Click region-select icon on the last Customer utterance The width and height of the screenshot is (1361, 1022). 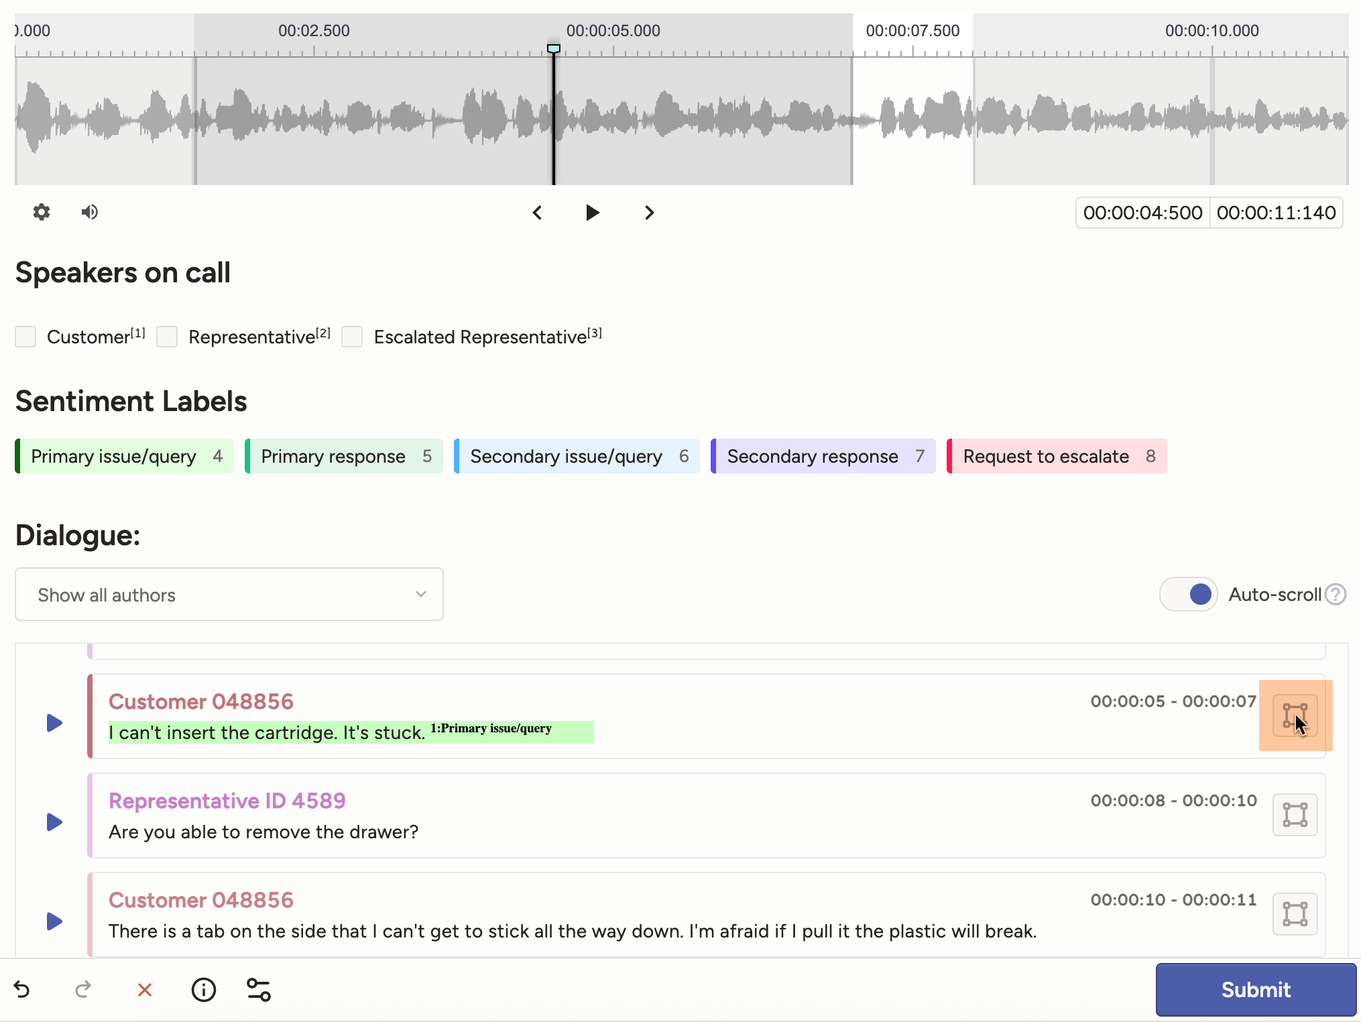click(1295, 913)
